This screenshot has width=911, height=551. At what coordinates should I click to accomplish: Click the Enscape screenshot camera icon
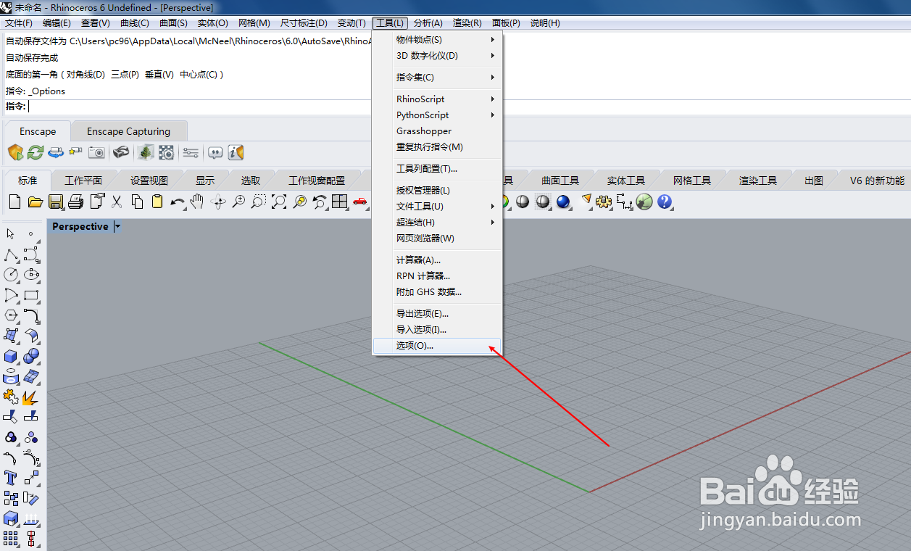(96, 152)
